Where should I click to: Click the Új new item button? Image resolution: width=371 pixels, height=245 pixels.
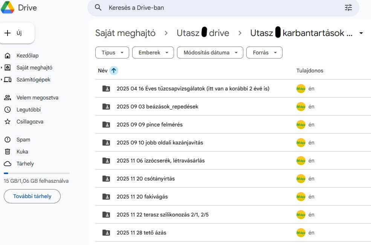point(18,33)
